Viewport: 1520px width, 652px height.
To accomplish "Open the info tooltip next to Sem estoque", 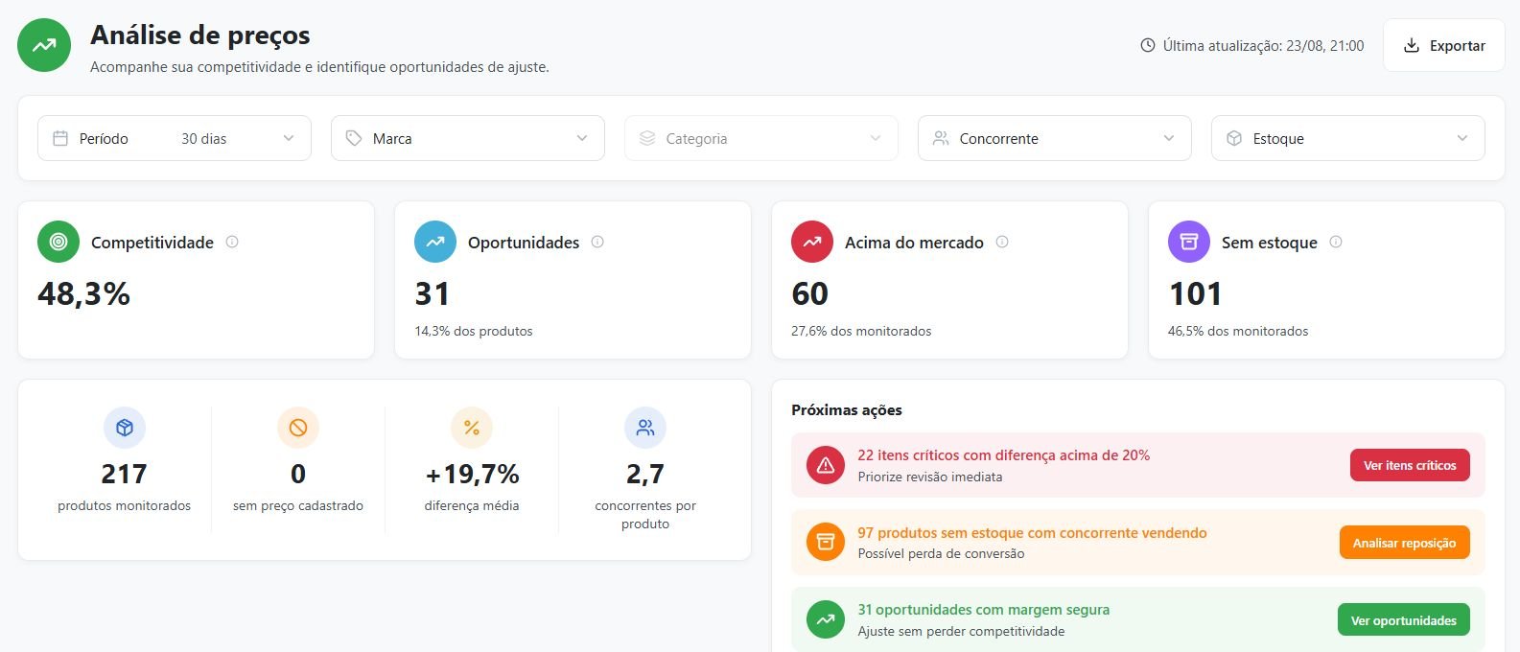I will (x=1336, y=242).
